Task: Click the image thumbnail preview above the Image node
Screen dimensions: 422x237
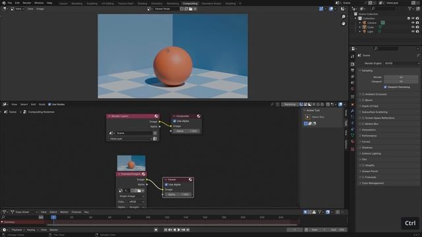Action: tap(131, 163)
